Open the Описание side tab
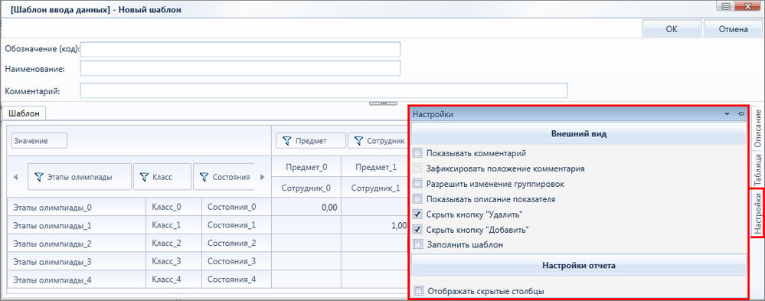 tap(757, 129)
